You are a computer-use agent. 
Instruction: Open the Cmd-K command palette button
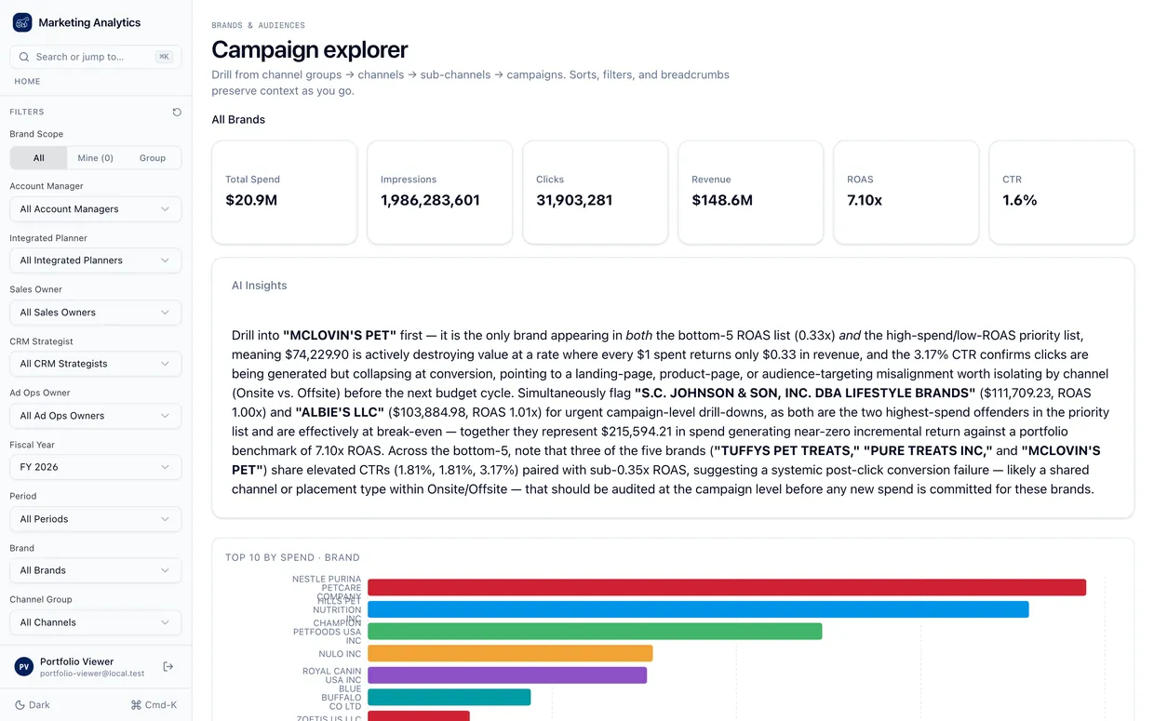[154, 705]
